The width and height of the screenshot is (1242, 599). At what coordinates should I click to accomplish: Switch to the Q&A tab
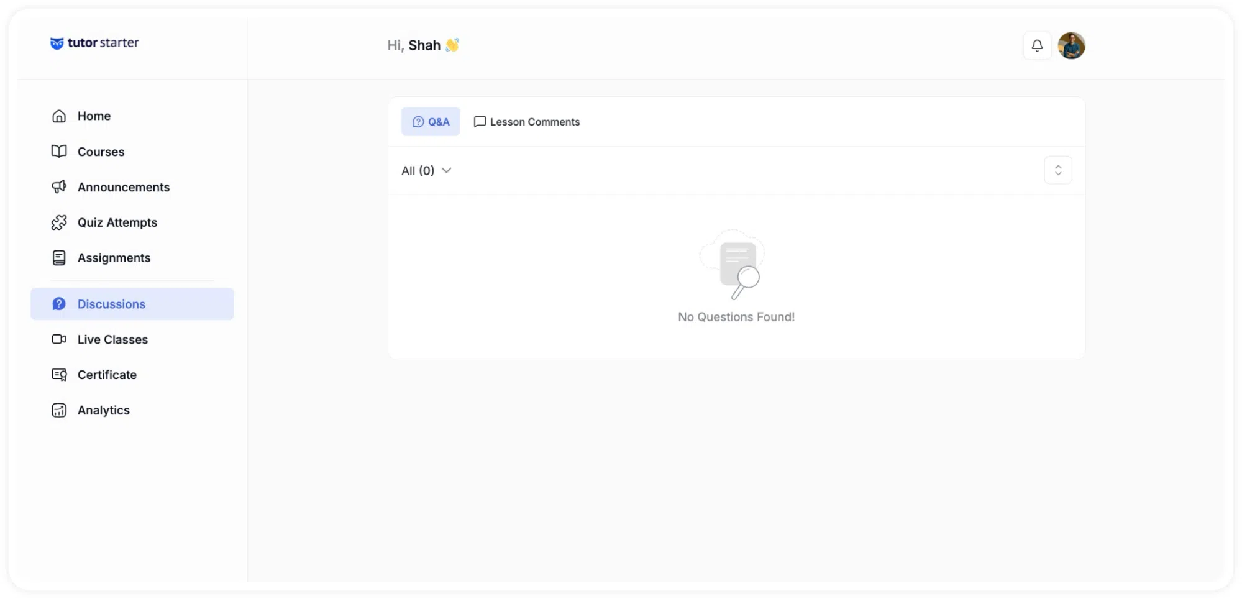431,122
